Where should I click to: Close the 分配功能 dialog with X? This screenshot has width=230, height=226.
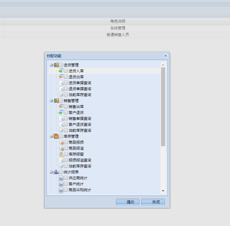tap(165, 55)
